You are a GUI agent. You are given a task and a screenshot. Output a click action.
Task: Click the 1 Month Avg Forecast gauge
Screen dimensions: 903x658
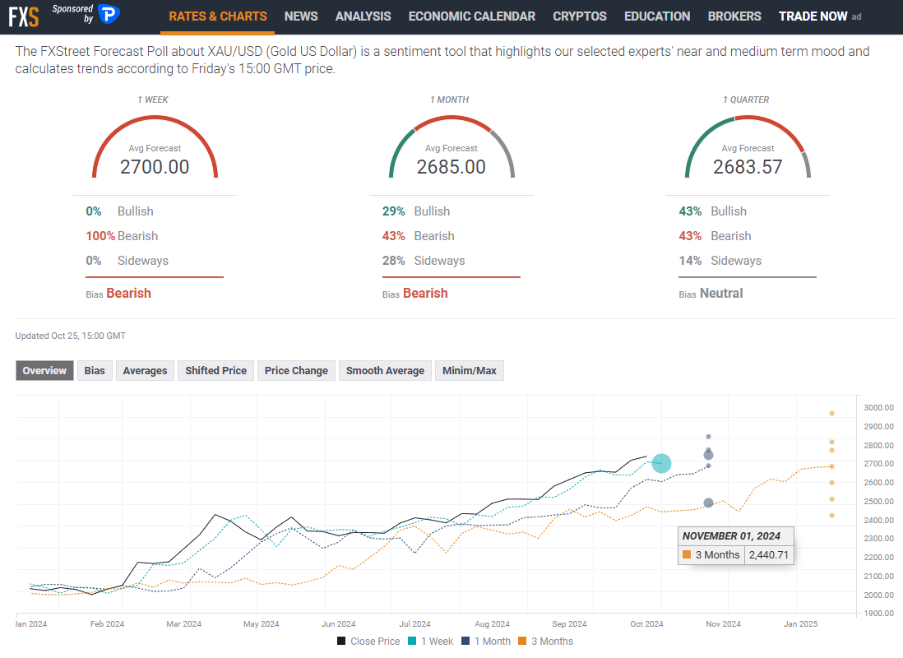point(451,152)
